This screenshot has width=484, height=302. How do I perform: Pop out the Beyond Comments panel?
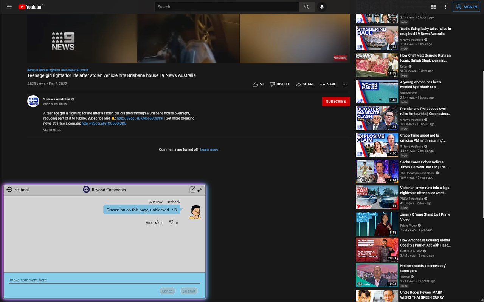coord(192,190)
